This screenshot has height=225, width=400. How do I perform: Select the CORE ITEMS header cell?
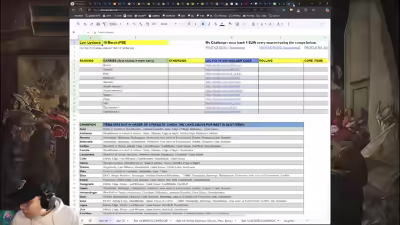point(316,61)
